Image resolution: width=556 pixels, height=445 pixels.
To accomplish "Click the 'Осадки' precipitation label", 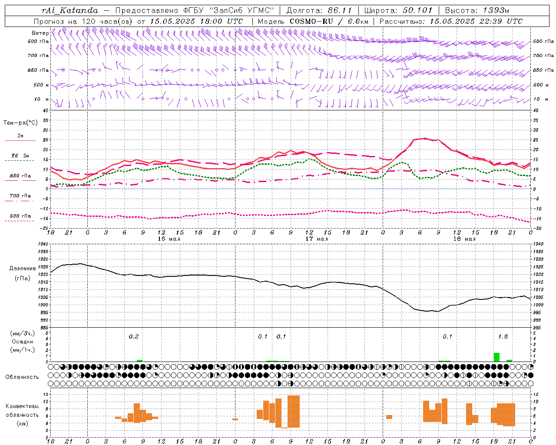I will (23, 342).
